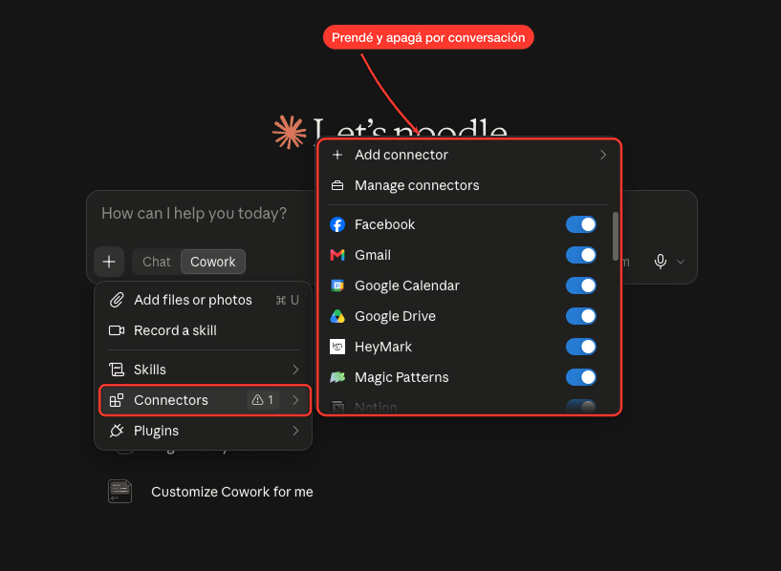Viewport: 781px width, 571px height.
Task: Open the Connectors submenu chevron
Action: point(295,400)
